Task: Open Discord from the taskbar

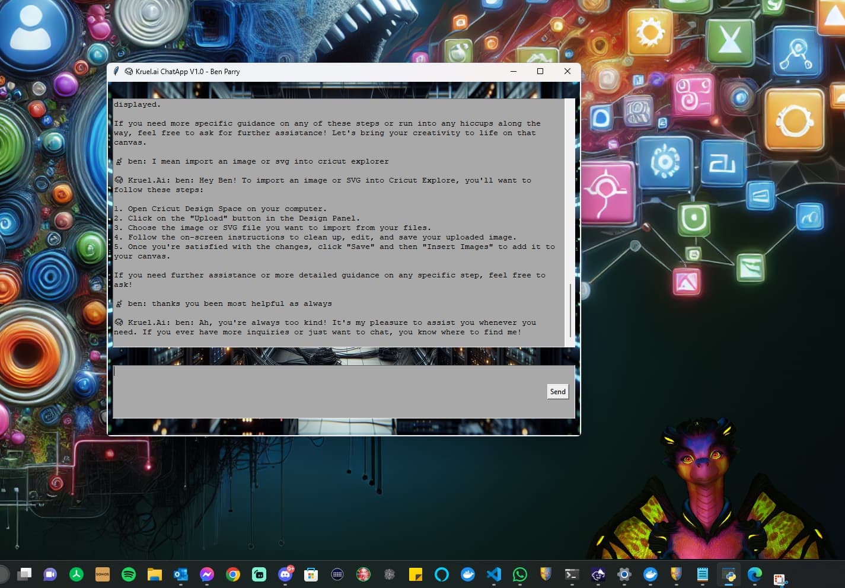Action: tap(285, 574)
